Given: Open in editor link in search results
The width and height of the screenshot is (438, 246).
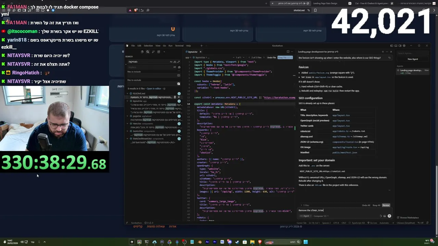Looking at the screenshot, I should pyautogui.click(x=154, y=88).
